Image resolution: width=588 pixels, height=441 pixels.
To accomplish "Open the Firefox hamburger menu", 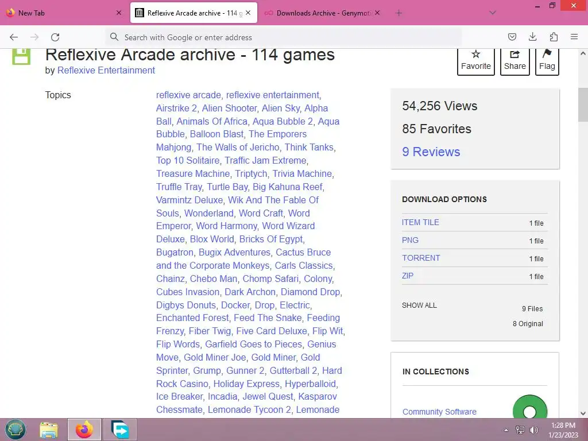I will click(x=574, y=37).
